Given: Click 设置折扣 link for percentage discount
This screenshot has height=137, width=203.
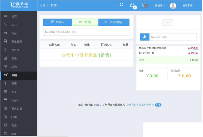Looking at the screenshot, I should pyautogui.click(x=193, y=48).
